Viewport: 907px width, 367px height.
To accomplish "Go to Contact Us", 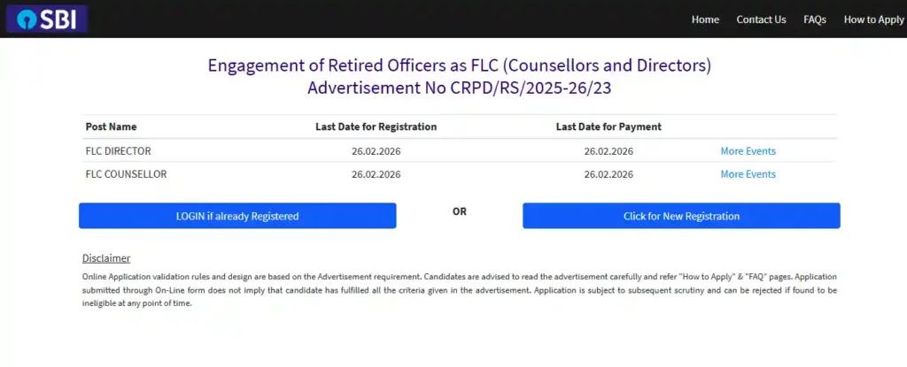I will 761,19.
